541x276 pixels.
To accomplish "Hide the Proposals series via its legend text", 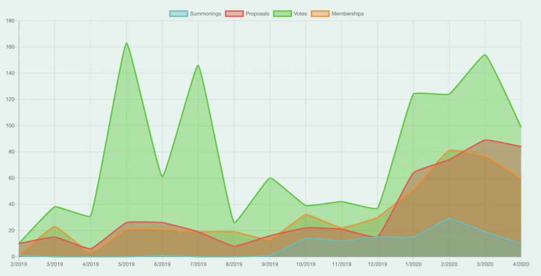I will tap(258, 14).
